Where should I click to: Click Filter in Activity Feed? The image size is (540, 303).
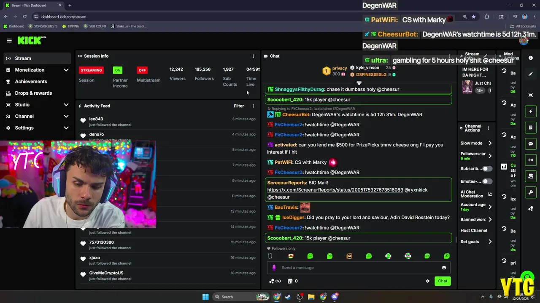(239, 106)
